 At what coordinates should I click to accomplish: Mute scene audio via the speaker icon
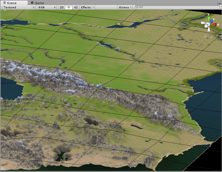[75, 7]
